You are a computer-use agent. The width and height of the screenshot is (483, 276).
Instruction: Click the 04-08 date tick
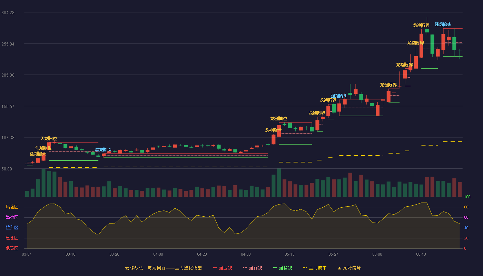(158, 254)
